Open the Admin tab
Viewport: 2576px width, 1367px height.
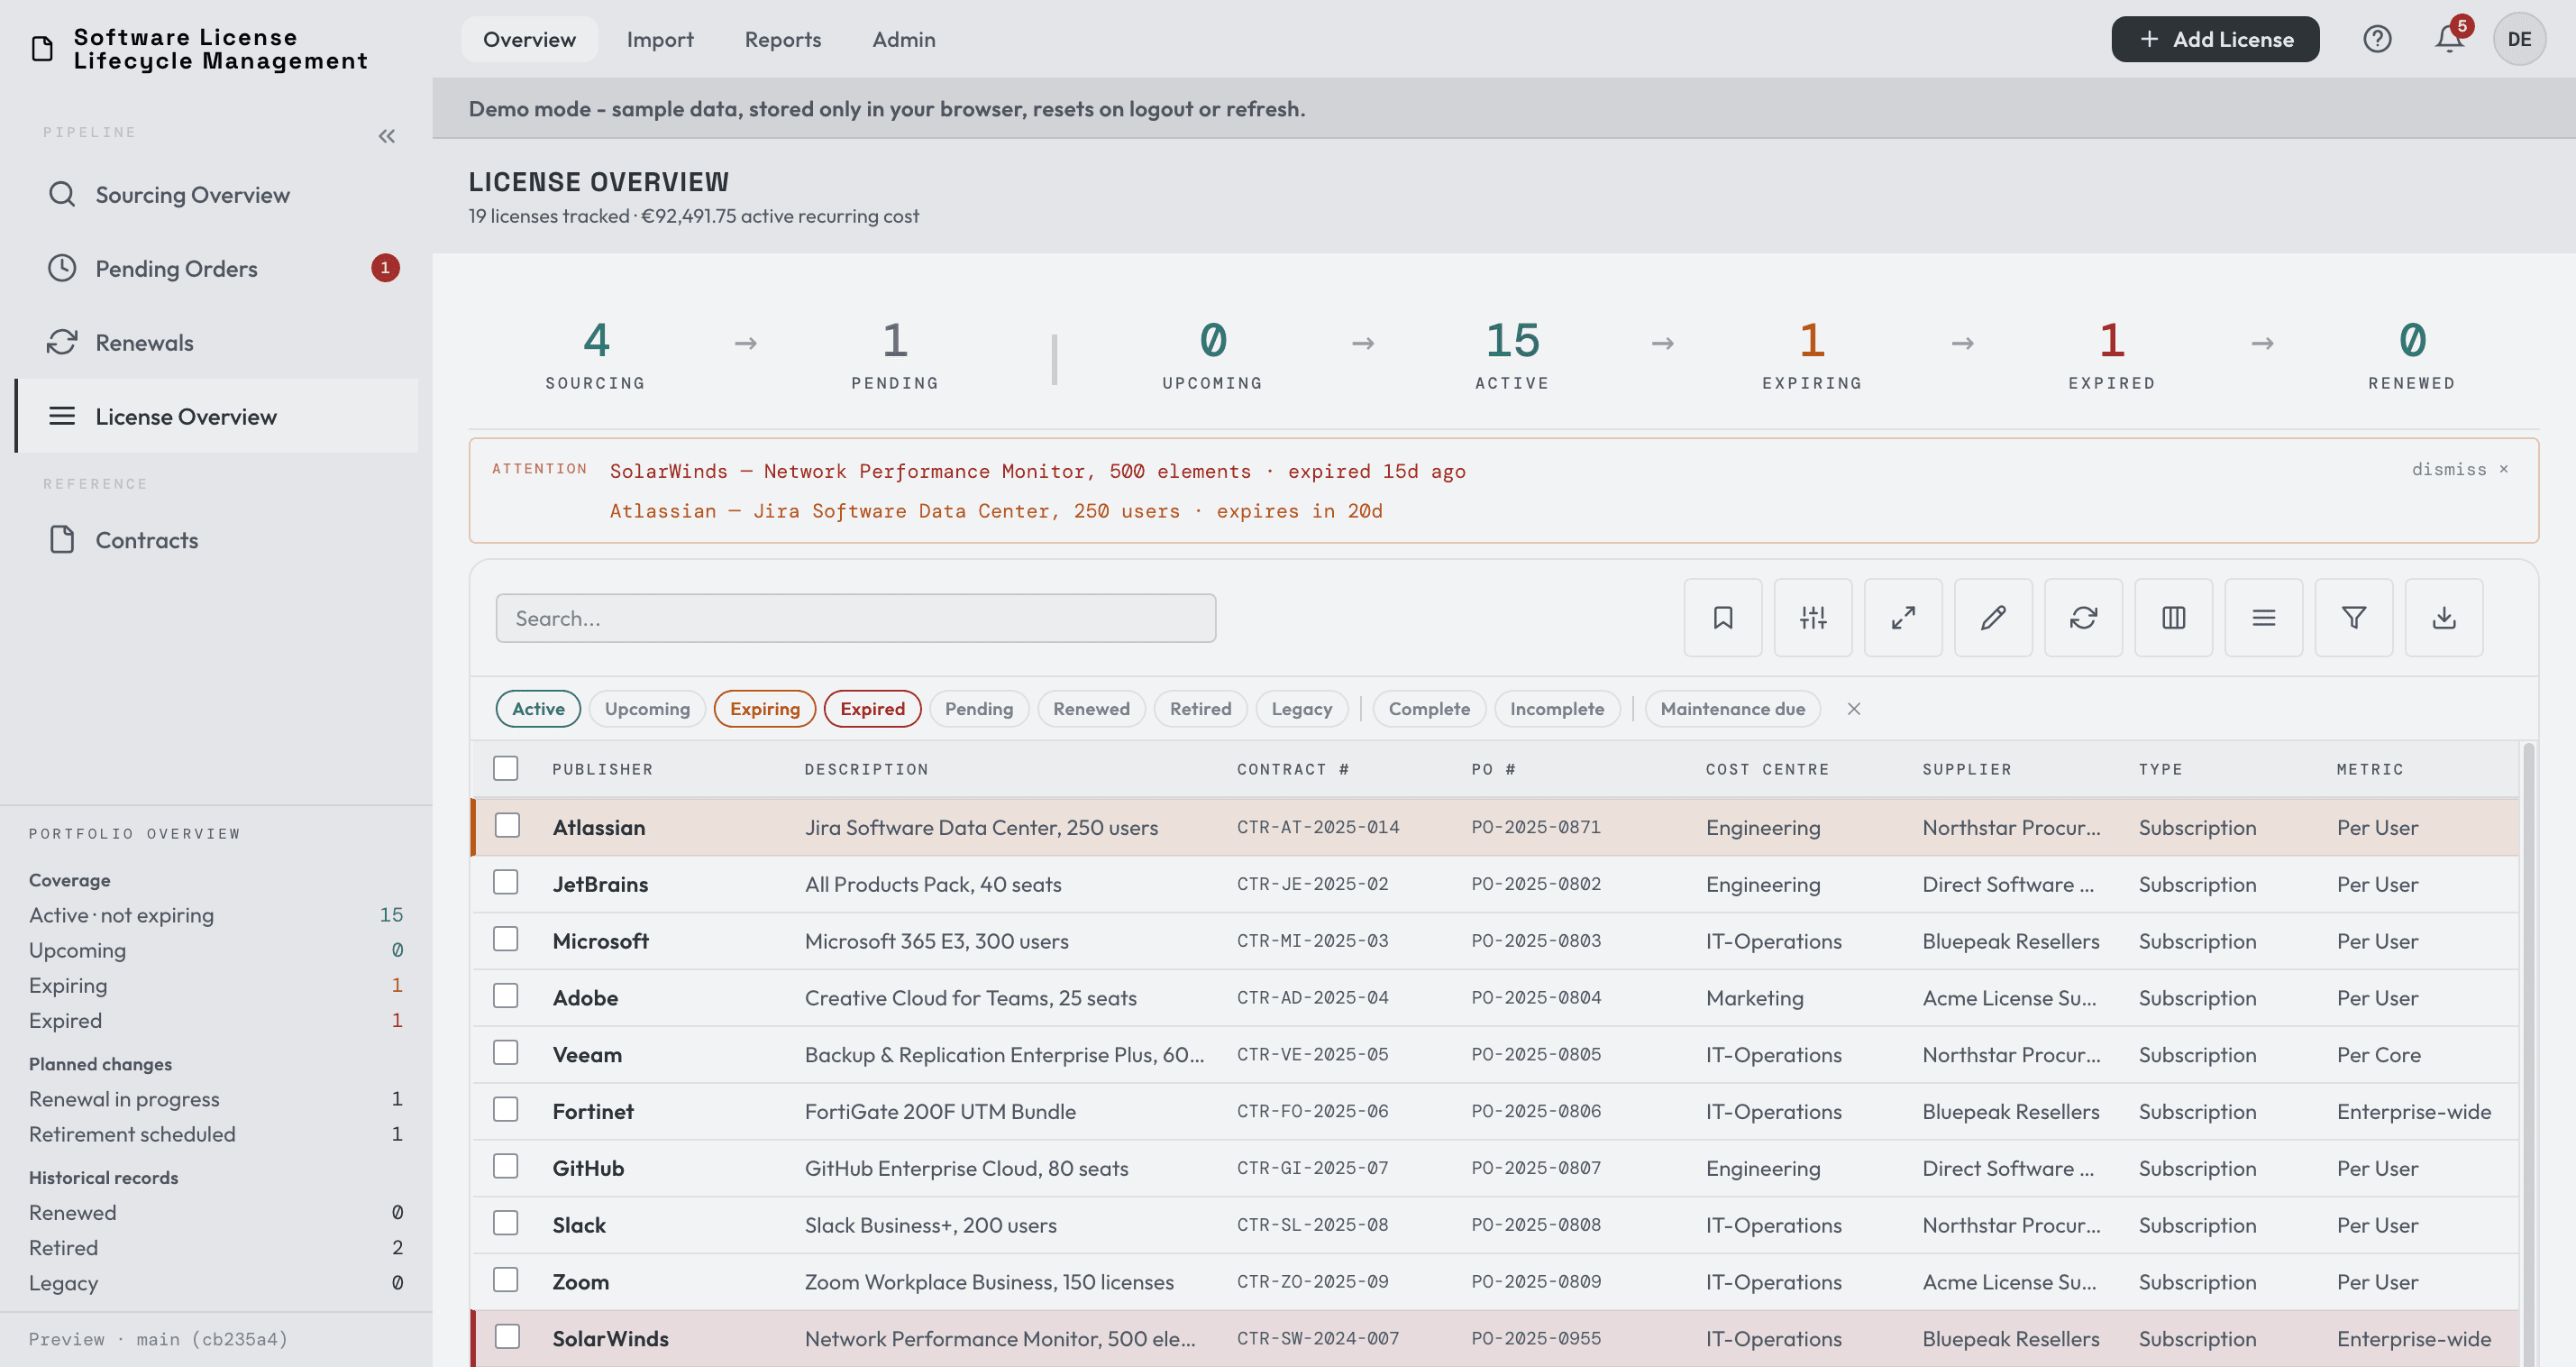(903, 39)
